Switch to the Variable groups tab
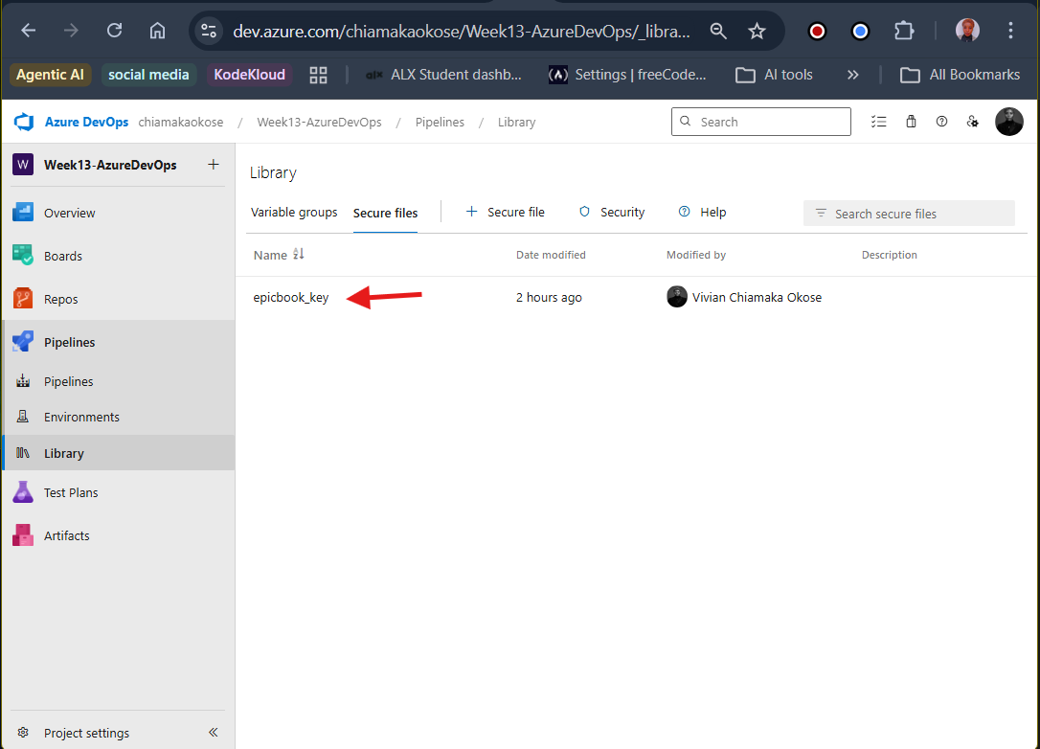 [294, 213]
